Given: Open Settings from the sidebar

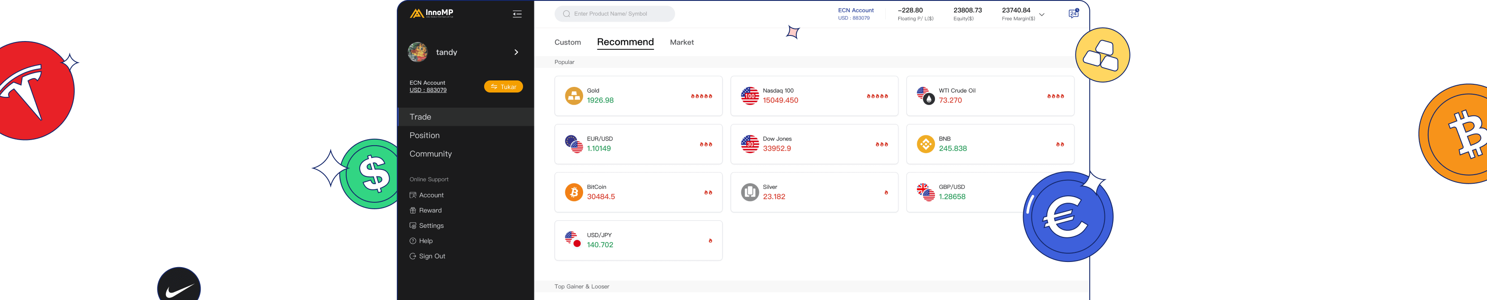Looking at the screenshot, I should [431, 226].
